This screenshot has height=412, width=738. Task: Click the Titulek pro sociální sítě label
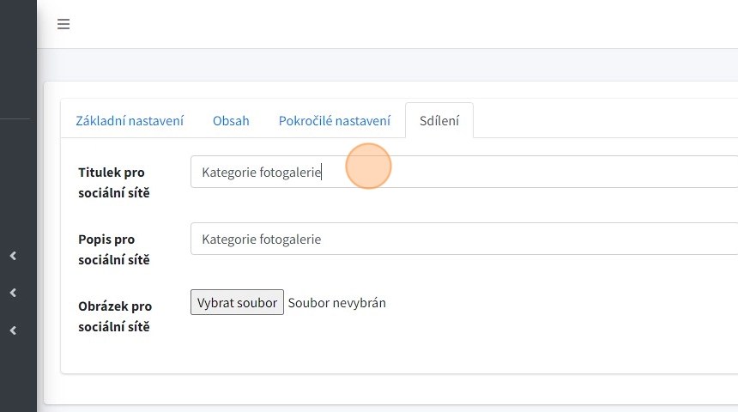(x=113, y=182)
